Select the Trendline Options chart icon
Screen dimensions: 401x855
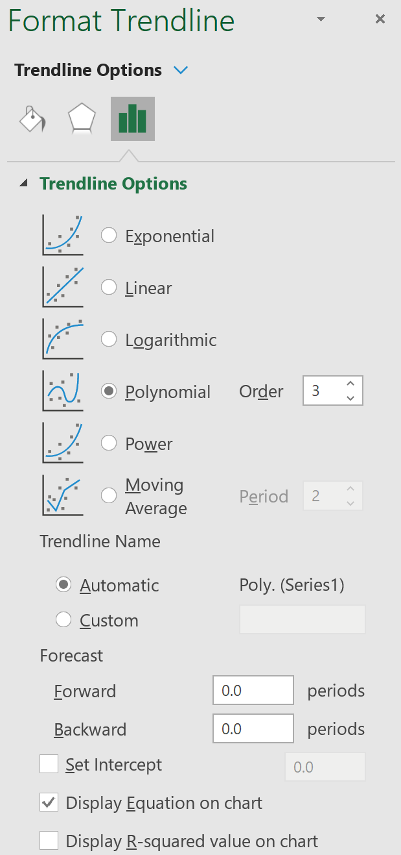(132, 119)
